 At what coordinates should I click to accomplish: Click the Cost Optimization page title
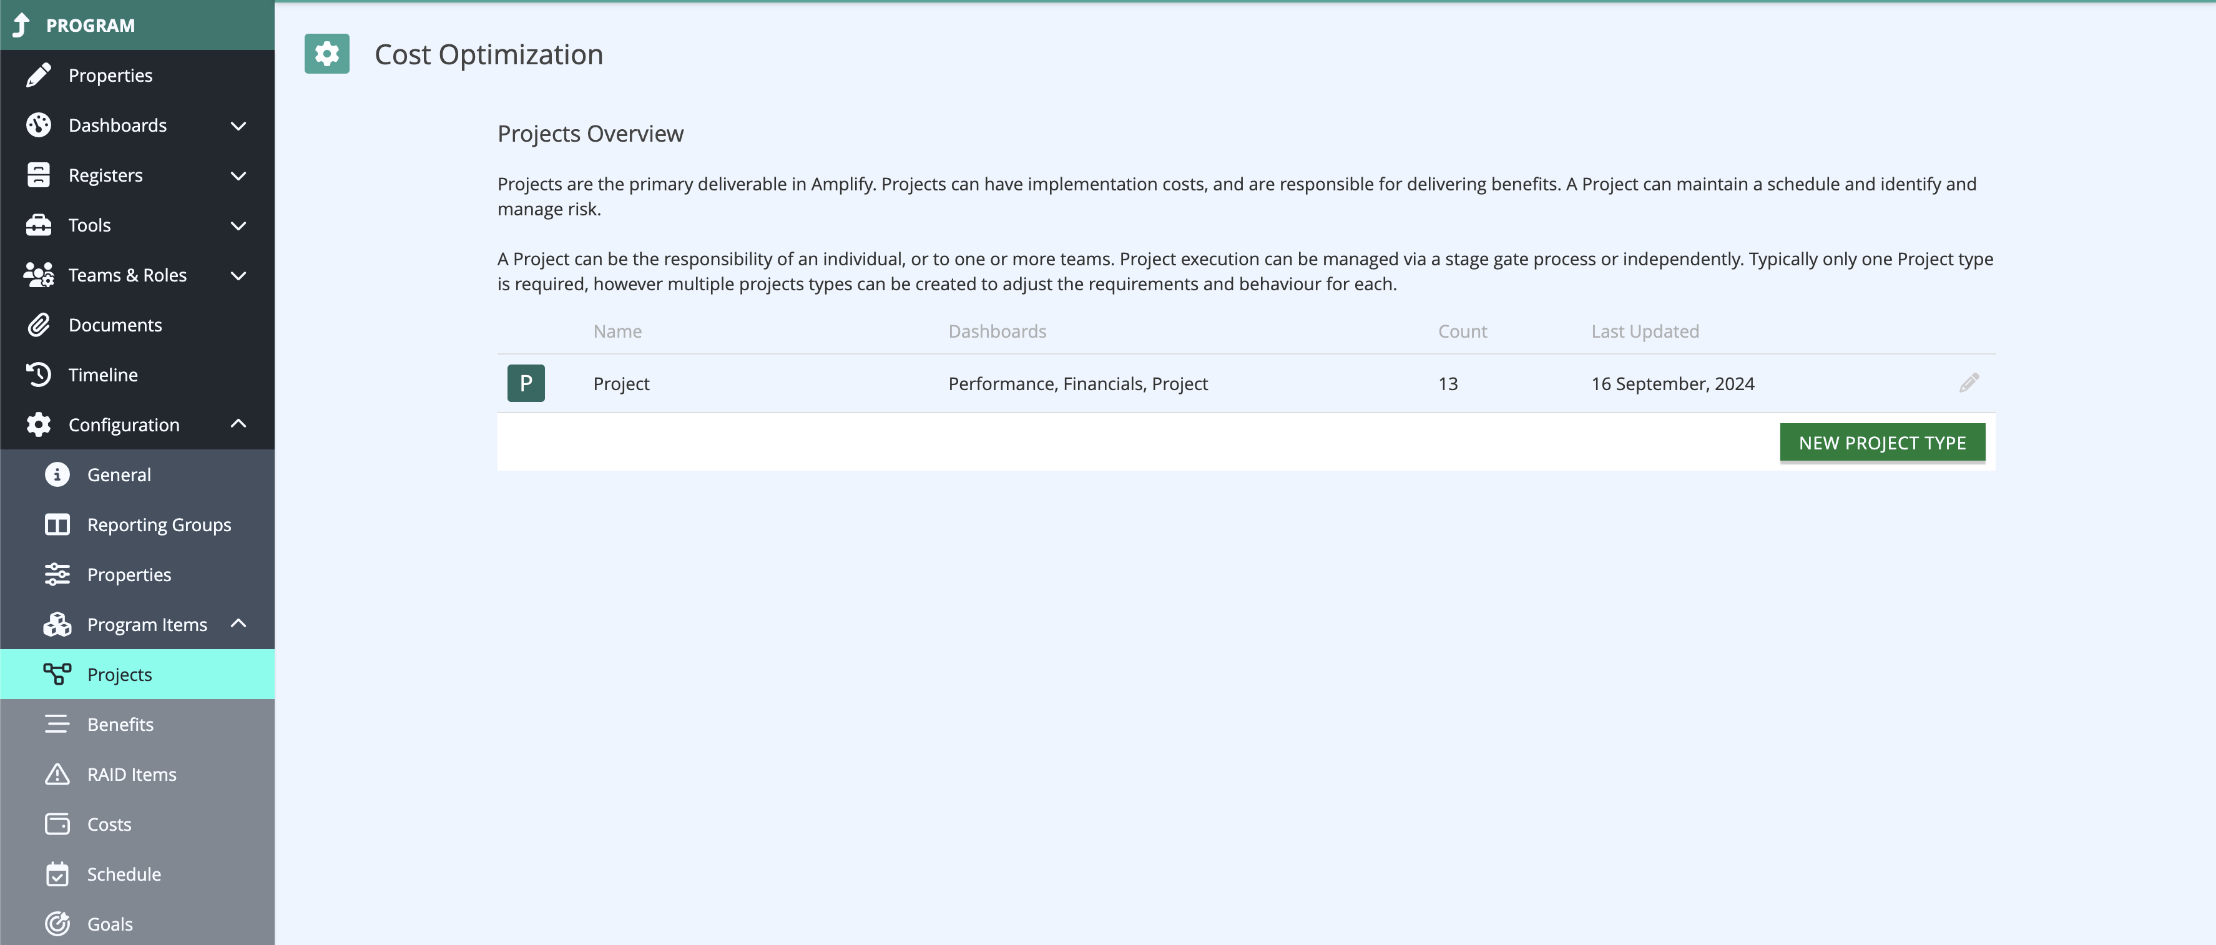[x=489, y=54]
